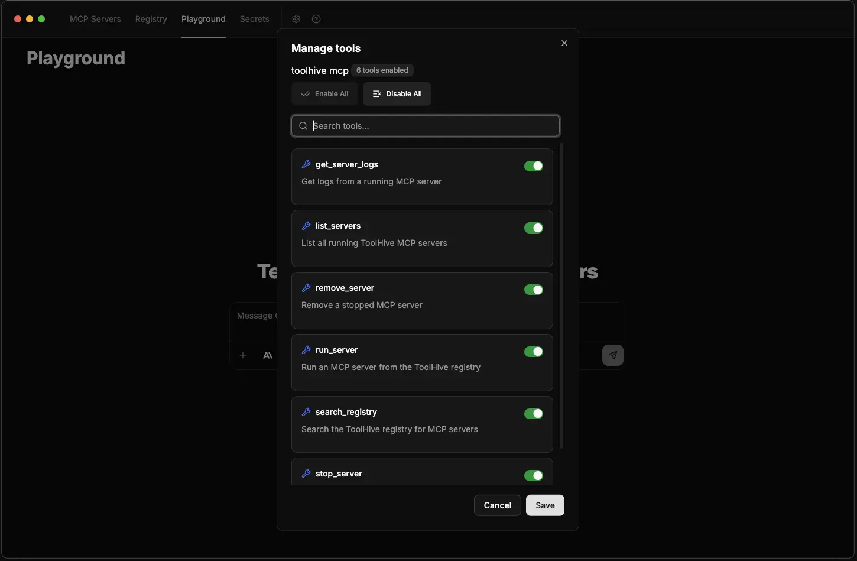The height and width of the screenshot is (561, 857).
Task: Click the wrench icon beside stop_server
Action: coord(306,474)
